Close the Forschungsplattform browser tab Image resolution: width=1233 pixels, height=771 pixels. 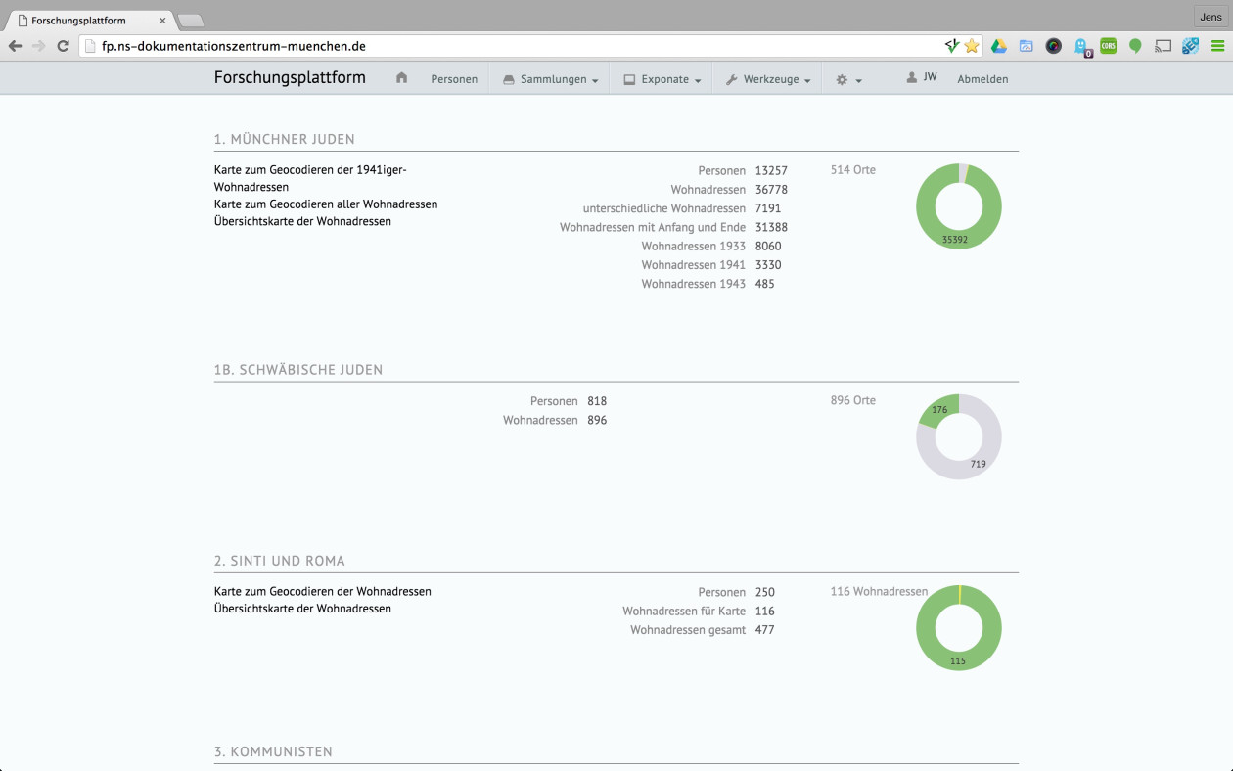[x=162, y=21]
